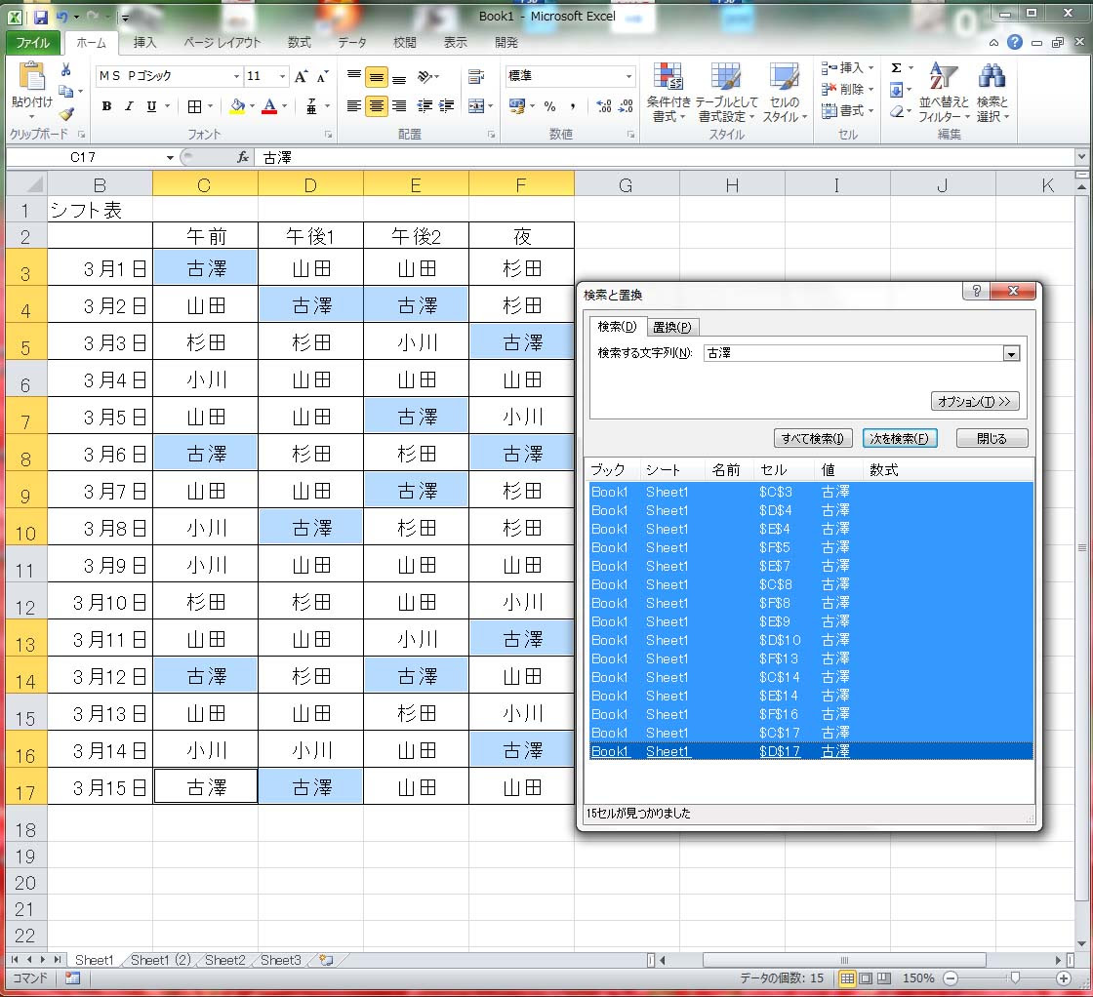Screen dimensions: 1093x997
Task: Click the merge and center icon
Action: 476,106
